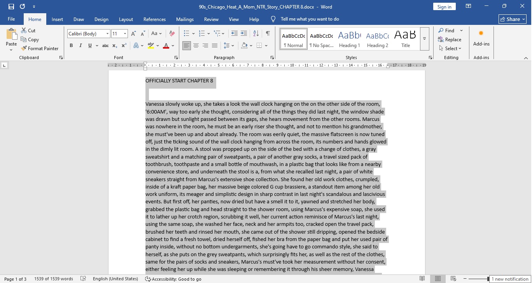Open the Change Case menu

156,34
